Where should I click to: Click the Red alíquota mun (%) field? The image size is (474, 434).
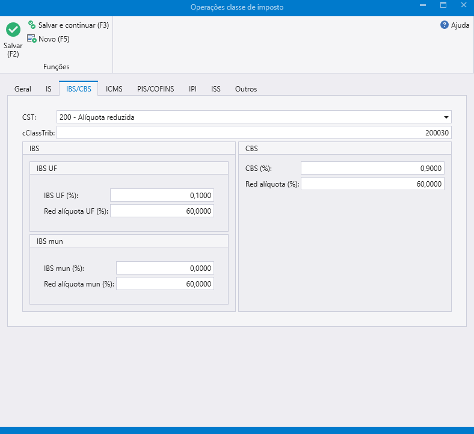point(165,284)
